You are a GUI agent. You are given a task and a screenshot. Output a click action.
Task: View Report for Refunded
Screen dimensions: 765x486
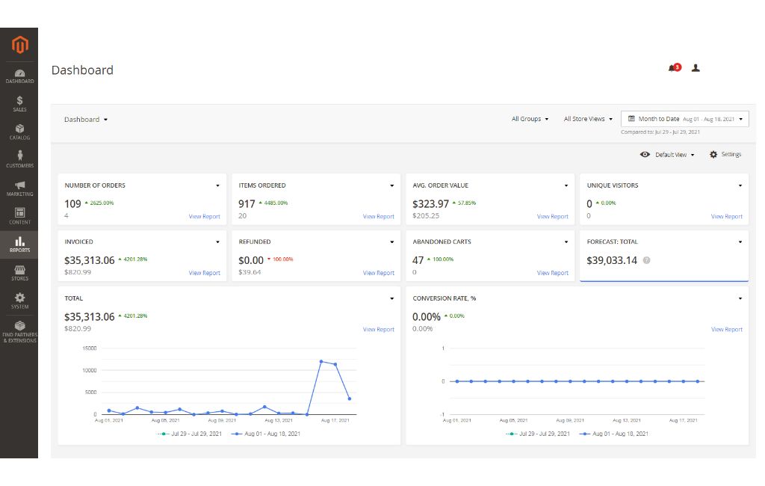[x=379, y=273]
